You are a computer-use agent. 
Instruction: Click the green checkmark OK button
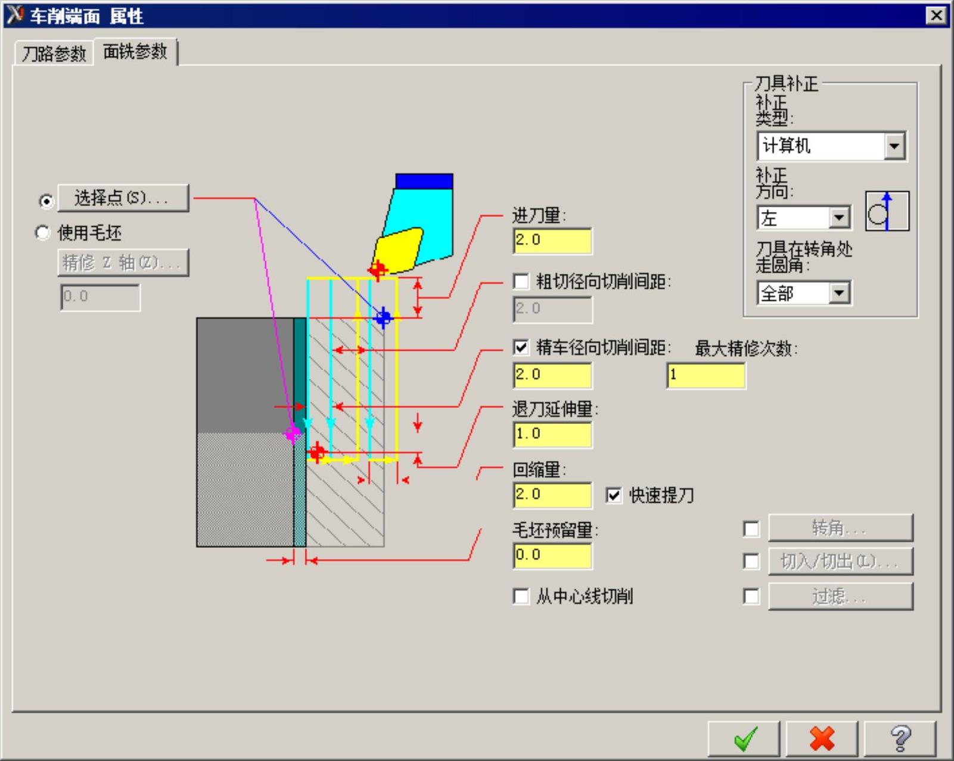click(744, 739)
